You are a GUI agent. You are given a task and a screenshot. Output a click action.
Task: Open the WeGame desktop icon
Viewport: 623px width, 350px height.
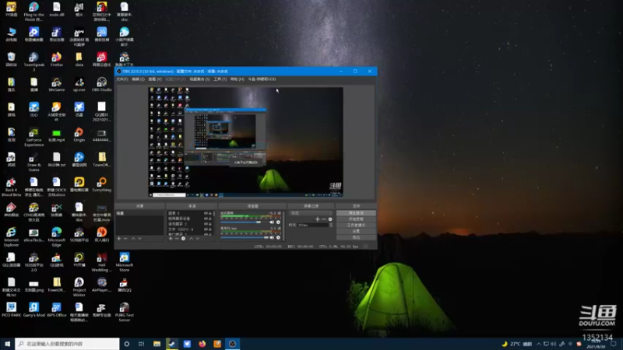click(x=56, y=85)
